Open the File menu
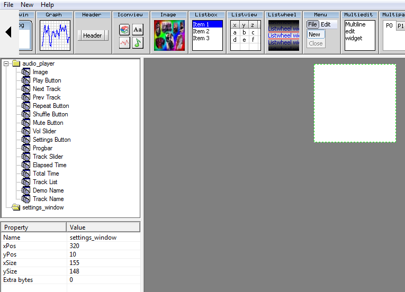The height and width of the screenshot is (292, 405). click(x=8, y=5)
